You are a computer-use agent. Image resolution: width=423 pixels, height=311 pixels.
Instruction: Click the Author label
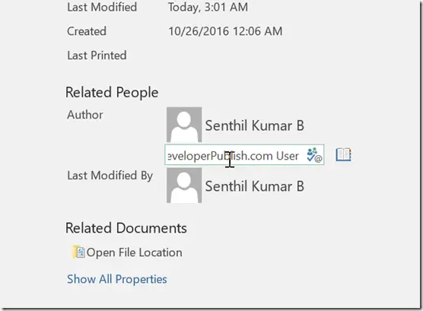(85, 115)
